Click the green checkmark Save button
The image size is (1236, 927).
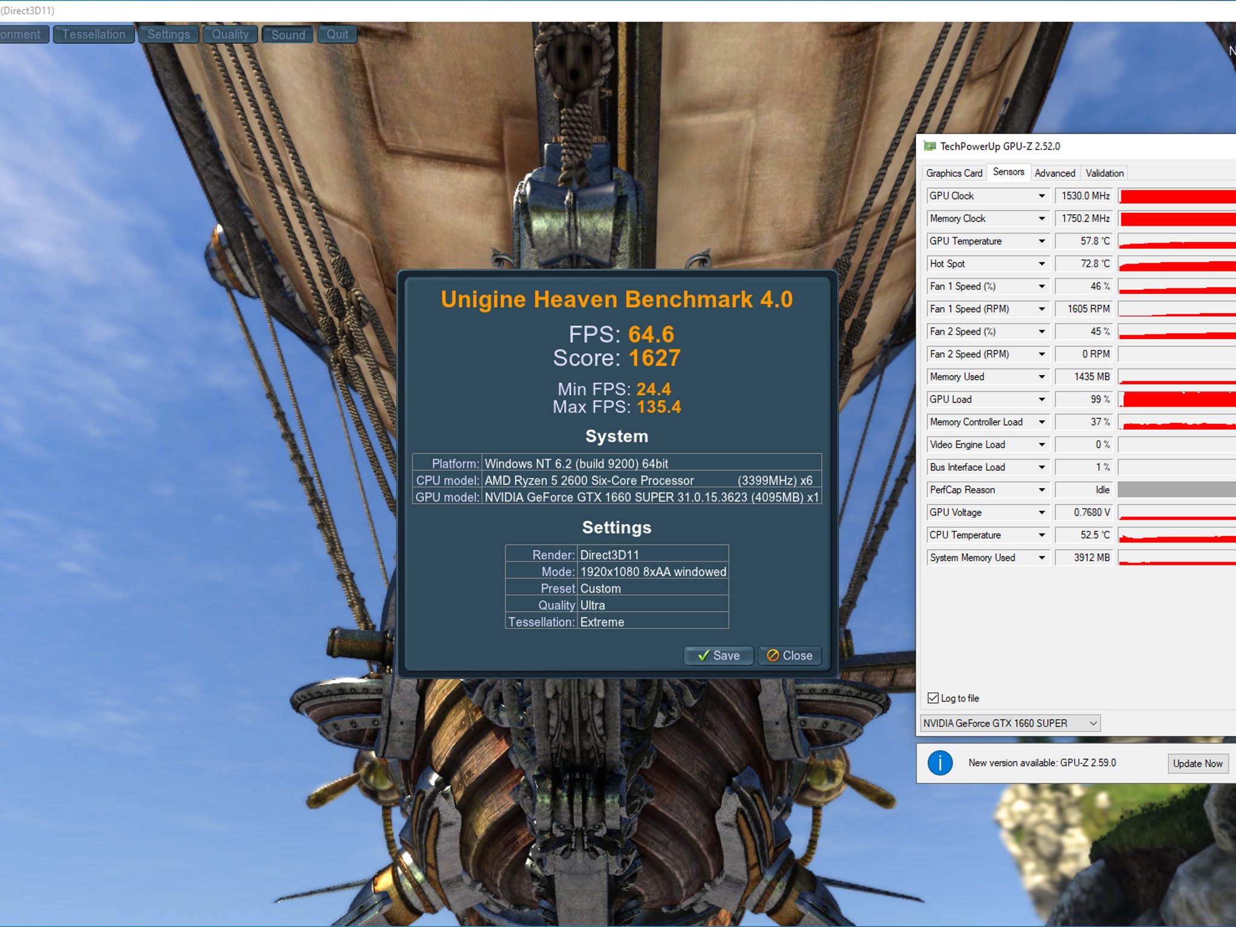[718, 655]
